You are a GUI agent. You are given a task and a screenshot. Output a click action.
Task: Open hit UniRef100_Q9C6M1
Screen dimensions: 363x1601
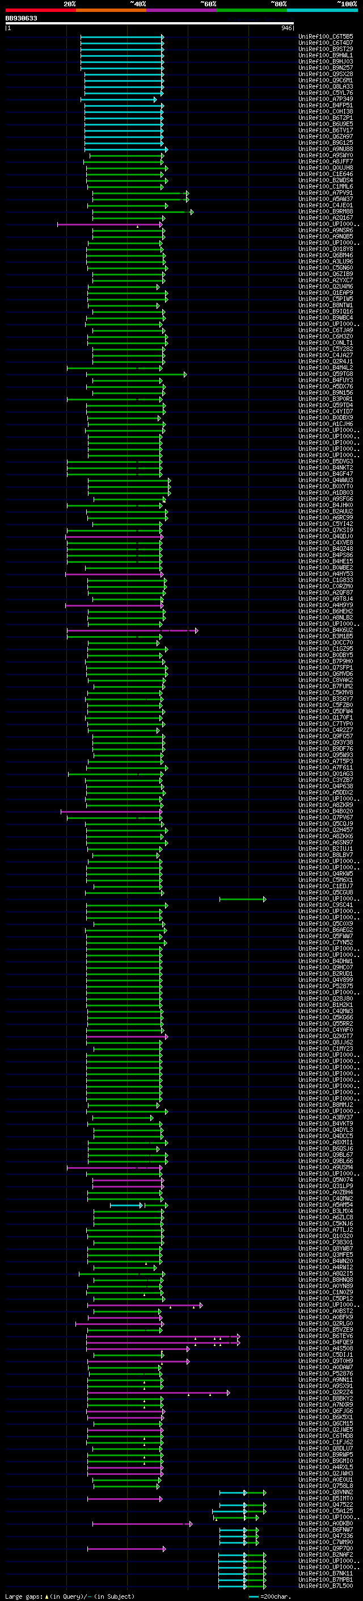(x=326, y=80)
